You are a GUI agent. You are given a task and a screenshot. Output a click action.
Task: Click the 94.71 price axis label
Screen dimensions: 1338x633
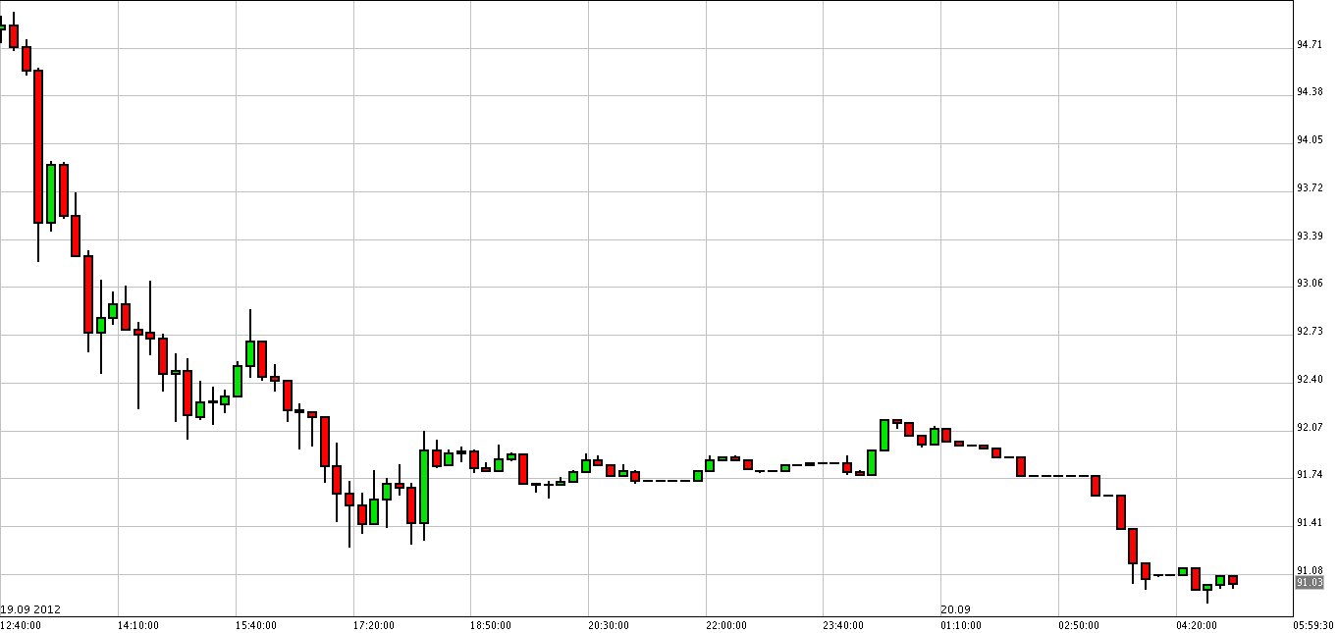point(1310,44)
